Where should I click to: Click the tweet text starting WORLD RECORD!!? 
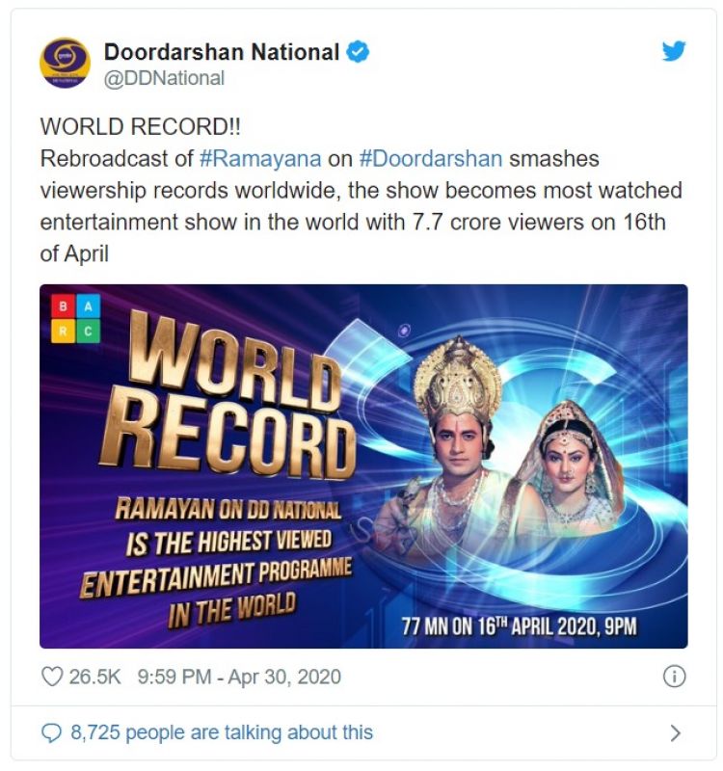pyautogui.click(x=361, y=190)
